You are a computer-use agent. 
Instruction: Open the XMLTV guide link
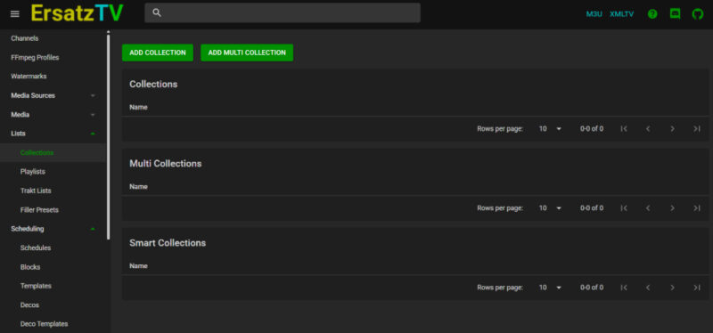coord(621,14)
